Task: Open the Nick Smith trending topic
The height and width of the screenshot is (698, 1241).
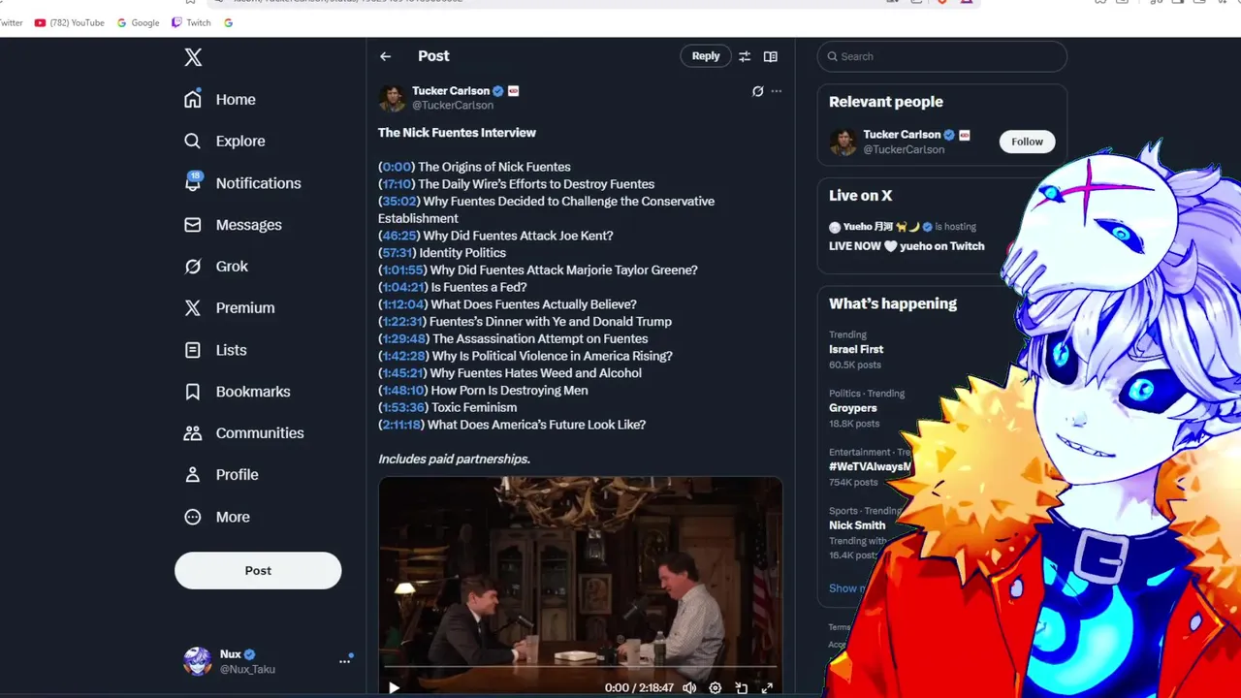Action: (x=857, y=525)
